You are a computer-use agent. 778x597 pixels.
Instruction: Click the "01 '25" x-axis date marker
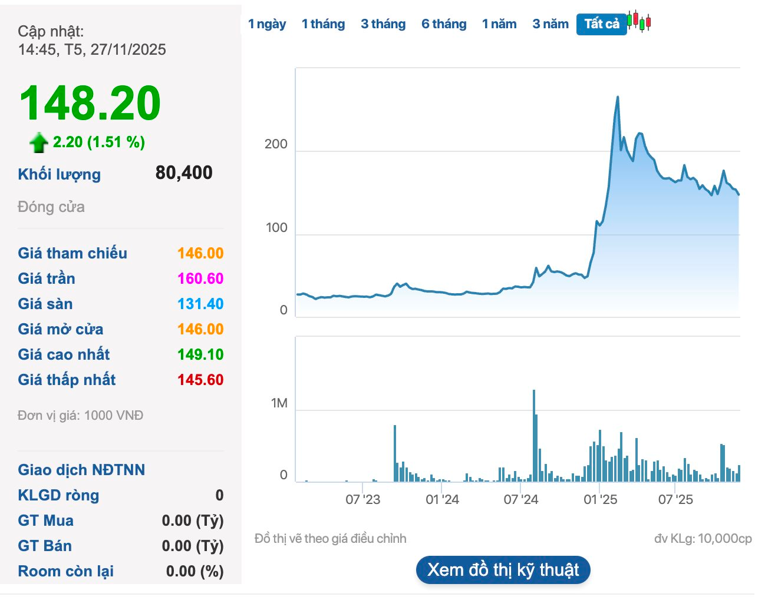point(600,500)
